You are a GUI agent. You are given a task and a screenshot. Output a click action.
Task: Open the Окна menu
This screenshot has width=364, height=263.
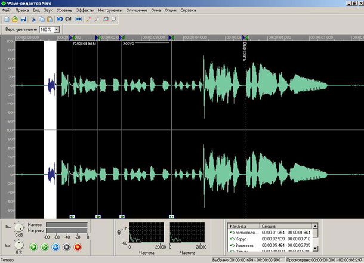156,10
